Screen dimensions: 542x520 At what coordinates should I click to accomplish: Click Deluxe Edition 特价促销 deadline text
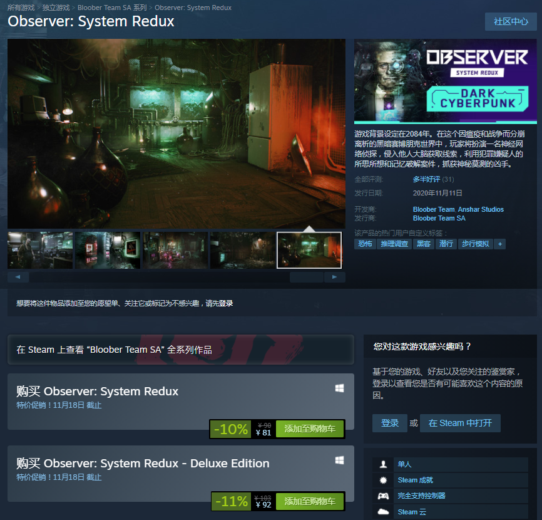click(59, 477)
